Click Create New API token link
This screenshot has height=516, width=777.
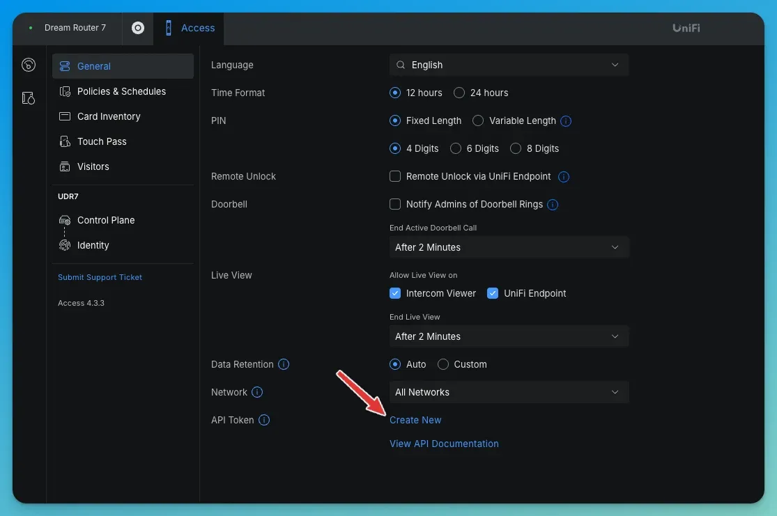point(415,420)
